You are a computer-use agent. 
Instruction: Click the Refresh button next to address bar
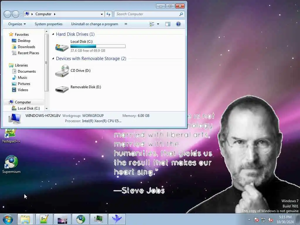point(108,14)
